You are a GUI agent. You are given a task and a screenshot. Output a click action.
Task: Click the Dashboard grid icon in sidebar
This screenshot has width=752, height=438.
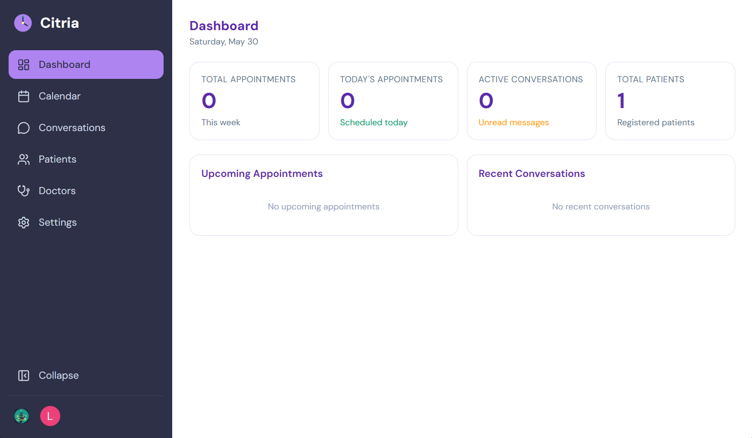coord(23,65)
